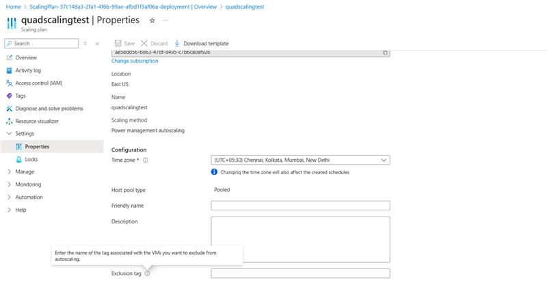Click the Download arrow icon
Screen dimensions: 547x291
177,43
